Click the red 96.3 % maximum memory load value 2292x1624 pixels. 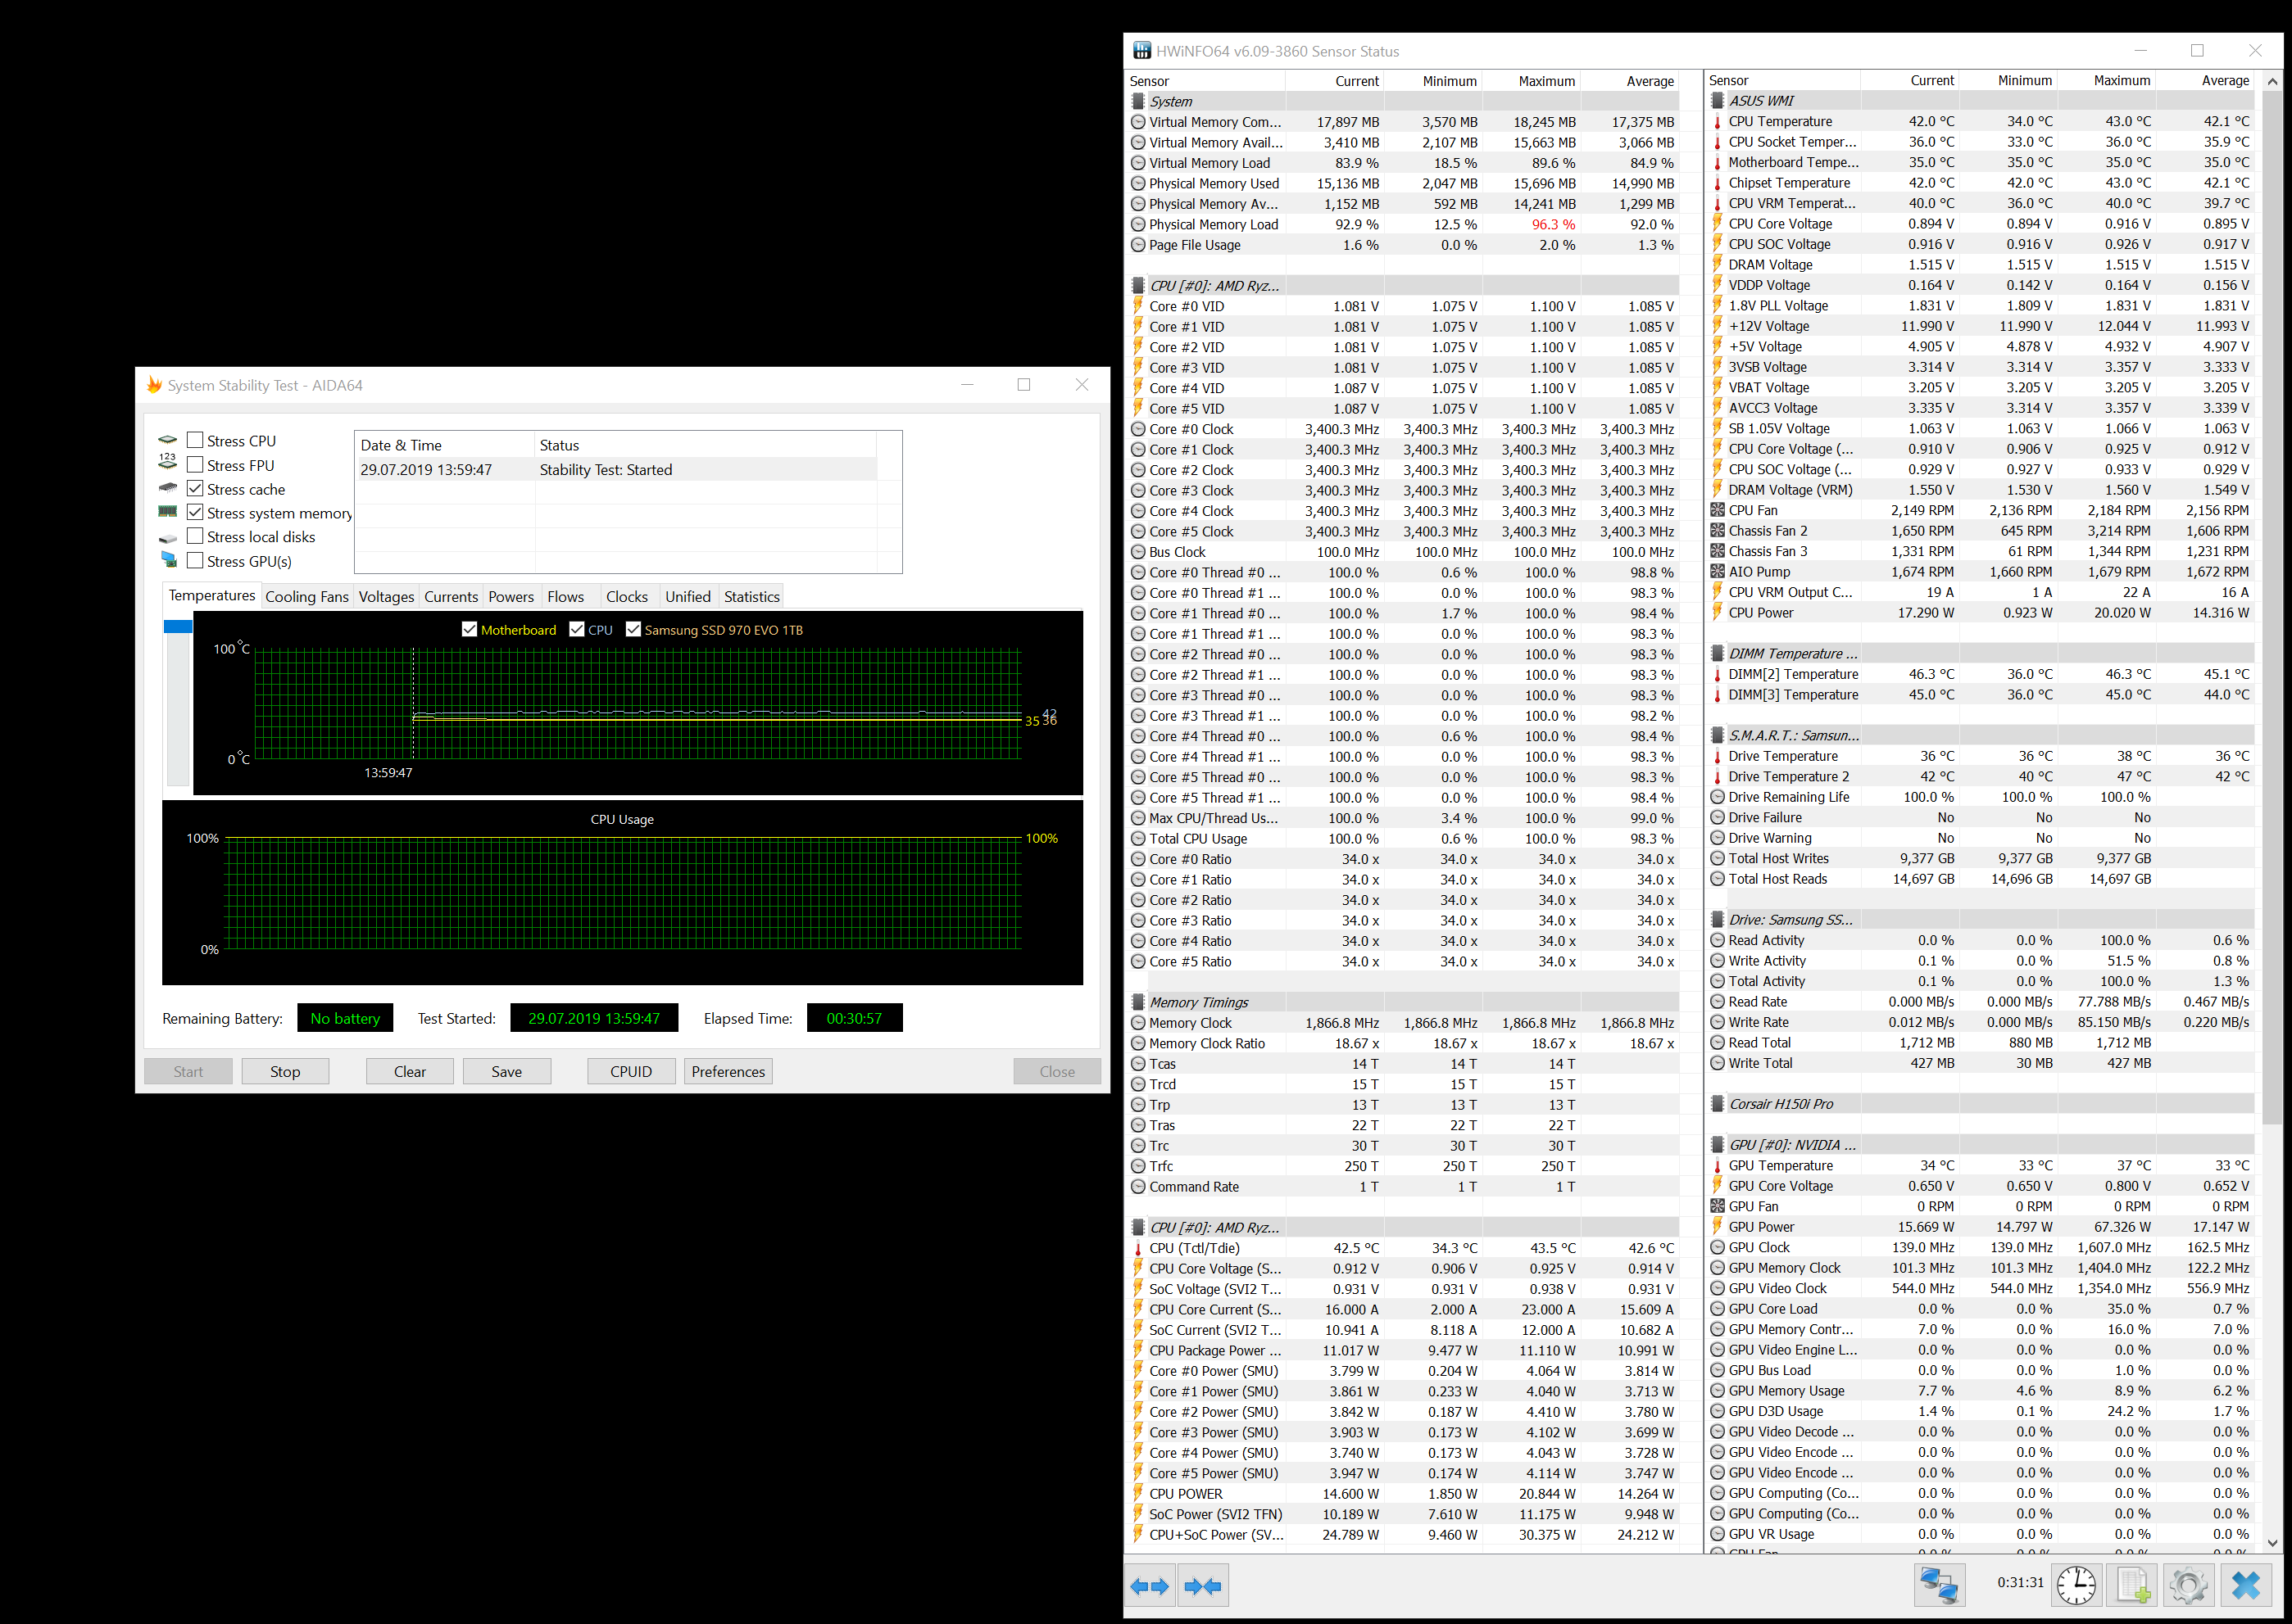pos(1553,224)
